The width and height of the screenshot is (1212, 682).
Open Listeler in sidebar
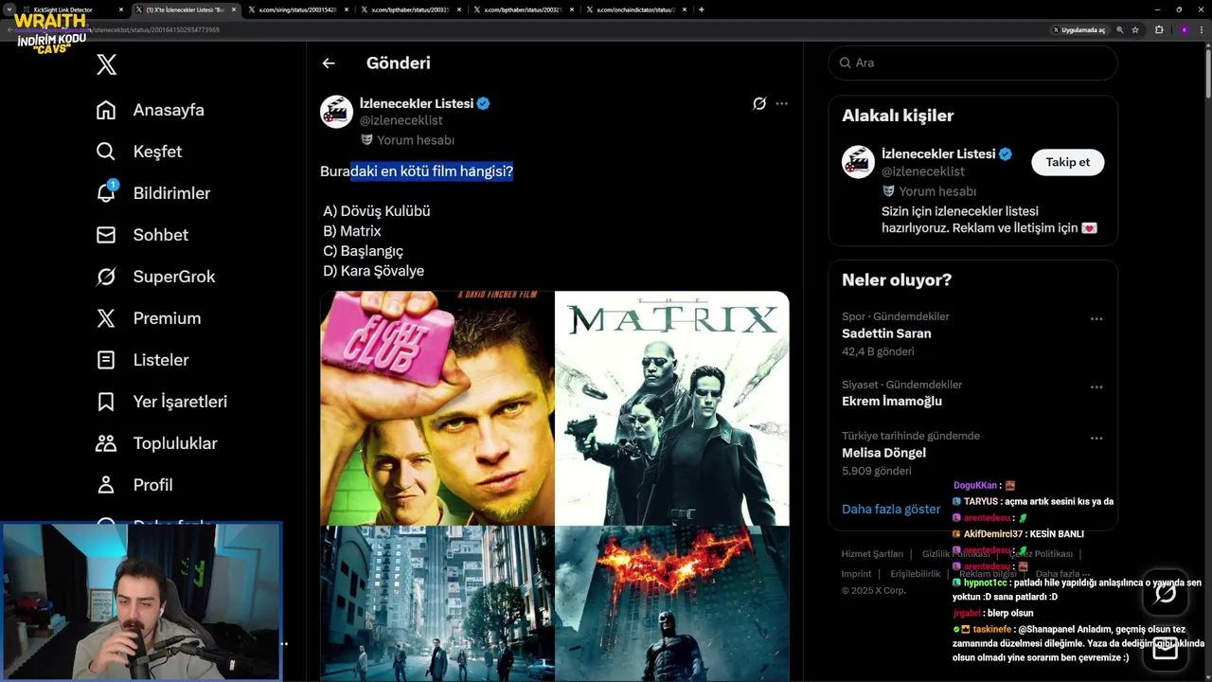(142, 360)
